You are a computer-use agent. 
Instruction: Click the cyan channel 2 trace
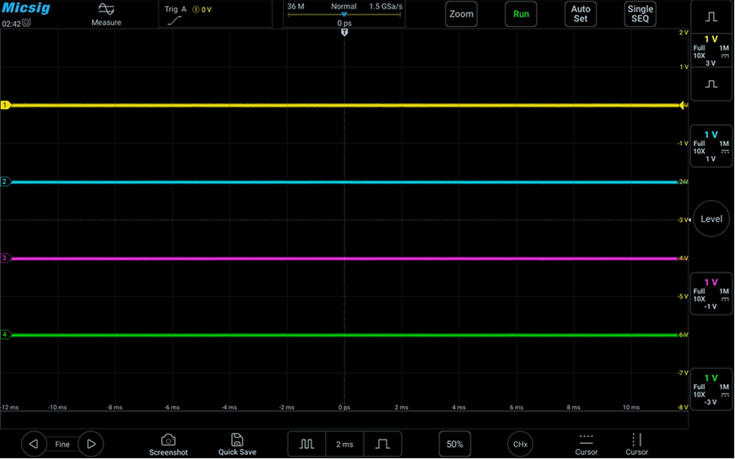tap(344, 182)
